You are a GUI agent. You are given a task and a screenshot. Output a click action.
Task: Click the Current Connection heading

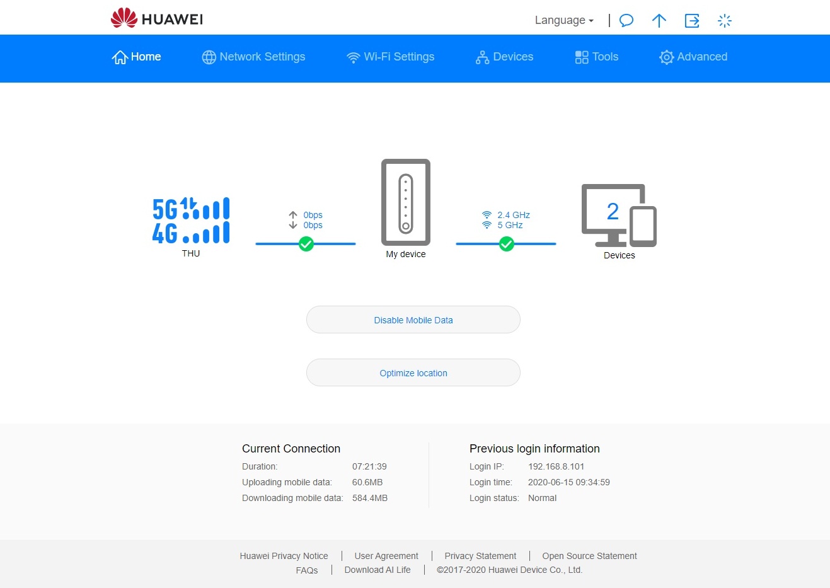point(291,449)
